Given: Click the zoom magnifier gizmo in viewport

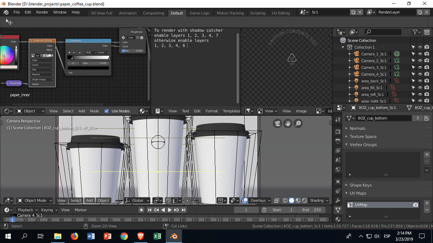Looking at the screenshot, I should [x=298, y=124].
